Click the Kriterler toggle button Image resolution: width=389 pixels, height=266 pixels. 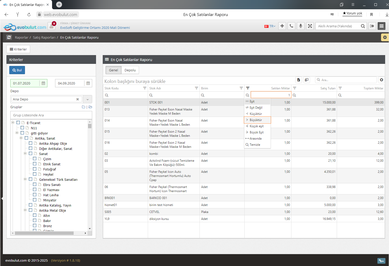click(x=18, y=49)
